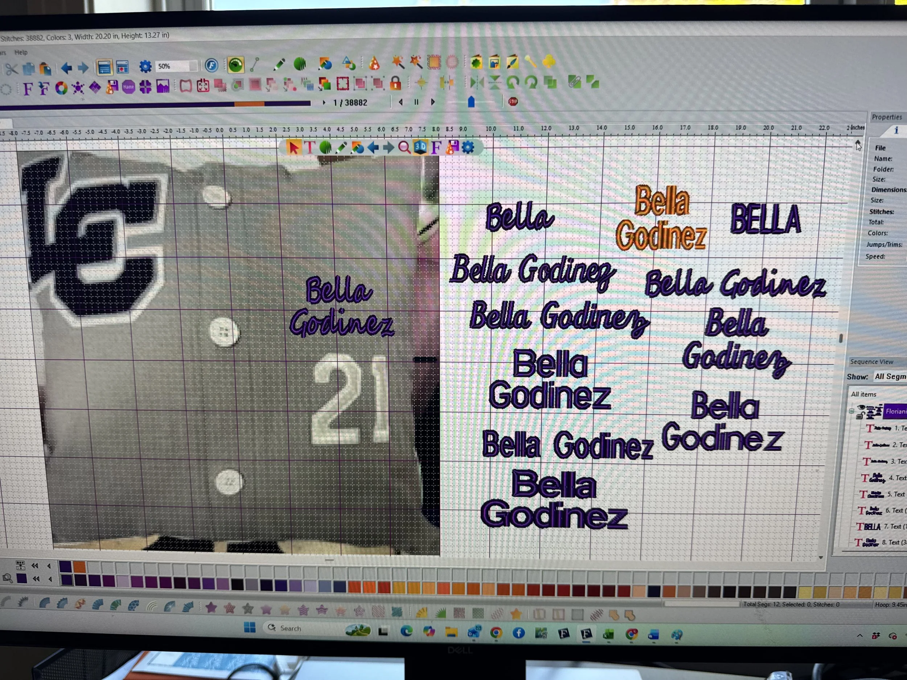Select the pencil drawing tool in the top toolbar
The height and width of the screenshot is (680, 907).
(x=279, y=64)
